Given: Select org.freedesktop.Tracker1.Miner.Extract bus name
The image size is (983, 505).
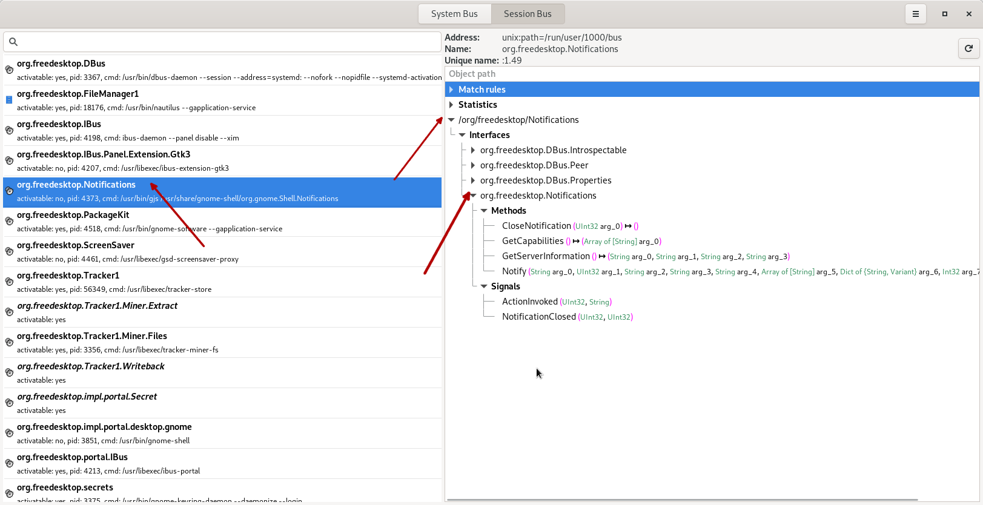Looking at the screenshot, I should [x=222, y=312].
